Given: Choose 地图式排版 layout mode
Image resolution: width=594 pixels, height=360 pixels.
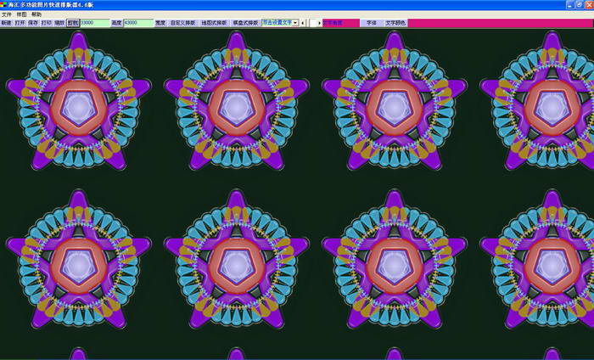Looking at the screenshot, I should pos(214,23).
